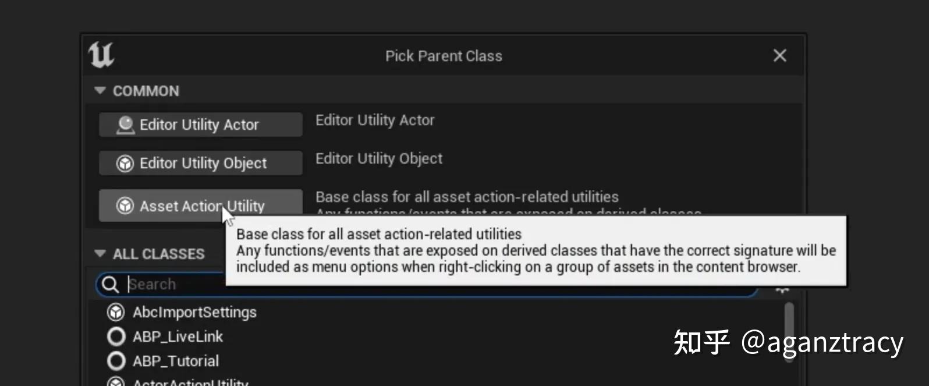
Task: Click the Unreal Engine logo icon
Action: [102, 55]
